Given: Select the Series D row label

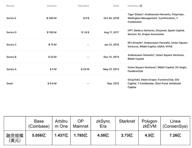Looking at the screenshot, I should click(x=11, y=32).
